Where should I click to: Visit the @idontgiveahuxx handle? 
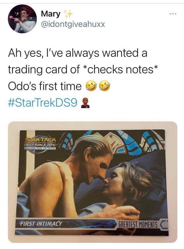(x=73, y=24)
